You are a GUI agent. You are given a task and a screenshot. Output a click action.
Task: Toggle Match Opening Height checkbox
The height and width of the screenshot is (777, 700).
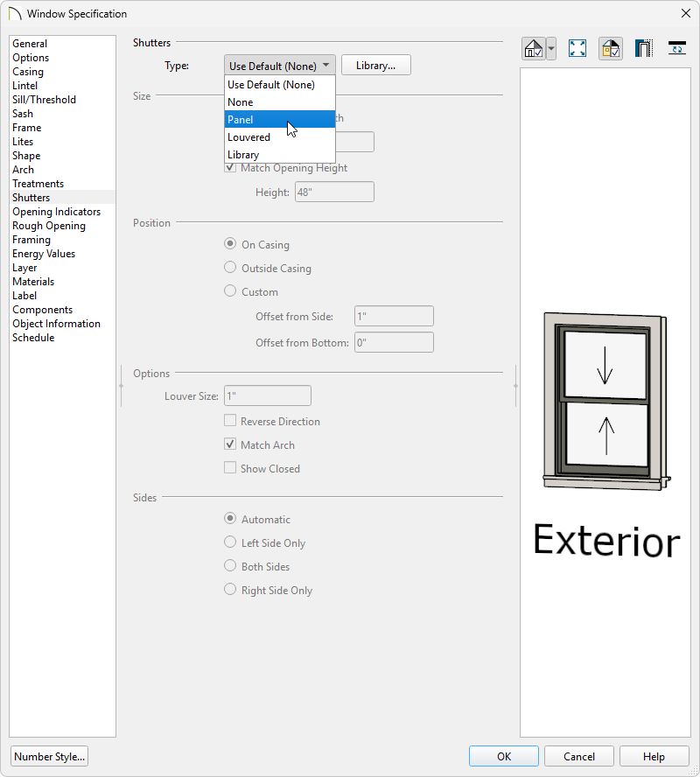(230, 167)
